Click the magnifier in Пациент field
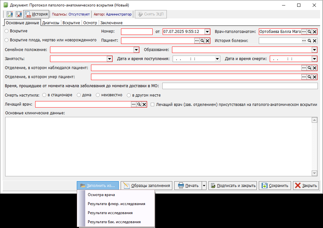The width and height of the screenshot is (323, 228). click(202, 41)
